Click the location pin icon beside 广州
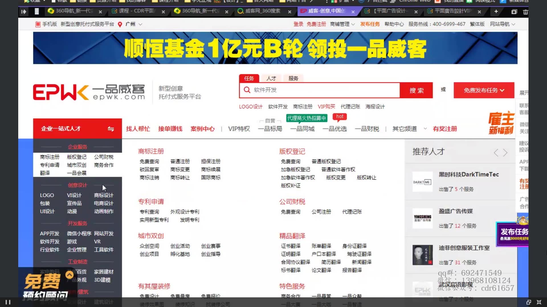The image size is (547, 307). [120, 24]
